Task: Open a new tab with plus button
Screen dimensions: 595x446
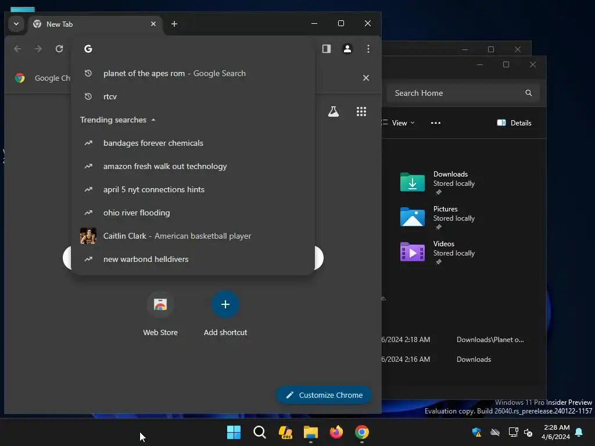Action: (x=174, y=24)
